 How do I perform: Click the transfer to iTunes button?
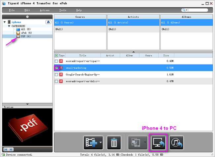pos(177,142)
